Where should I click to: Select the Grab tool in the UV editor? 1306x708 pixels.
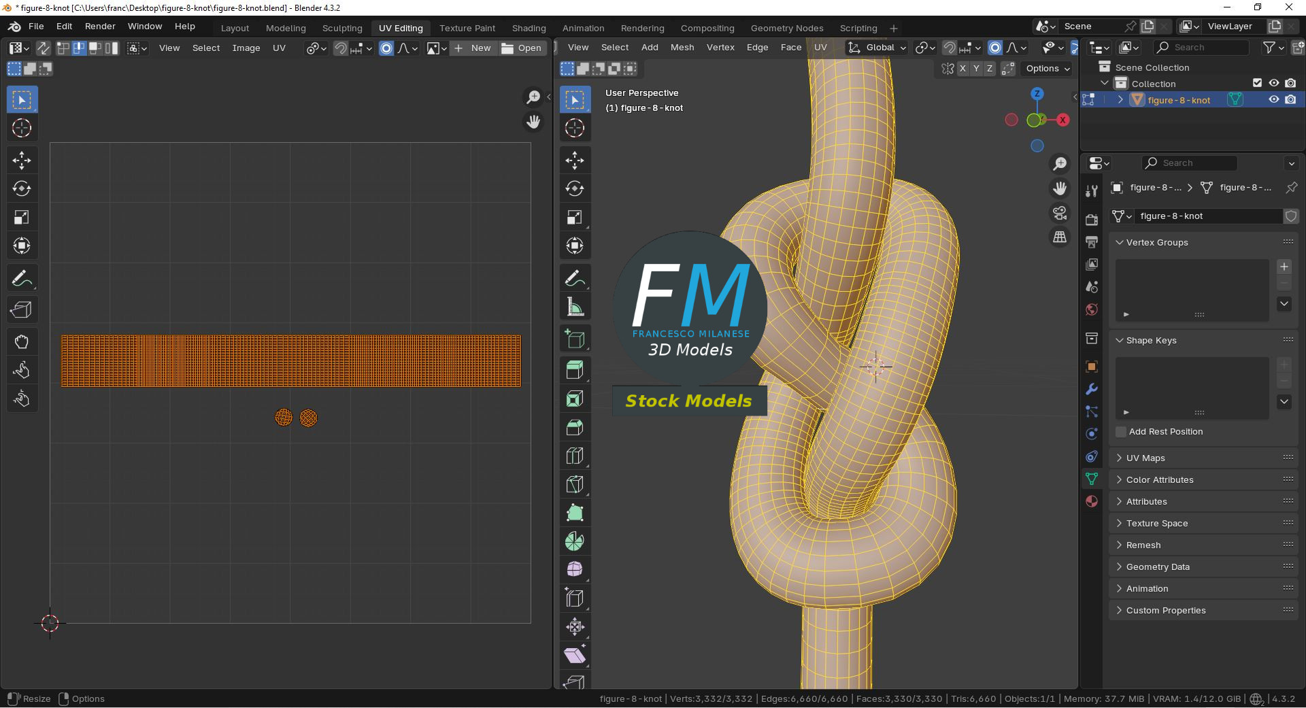[22, 341]
